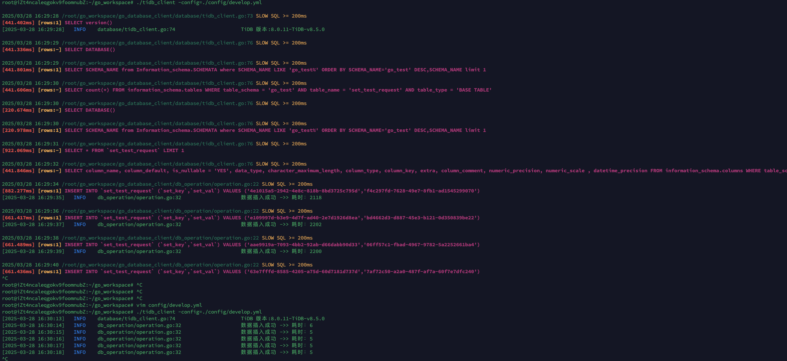787x361 pixels.
Task: Click the '[2025-03-28 16:29:35]' log timestamp
Action: click(x=33, y=198)
